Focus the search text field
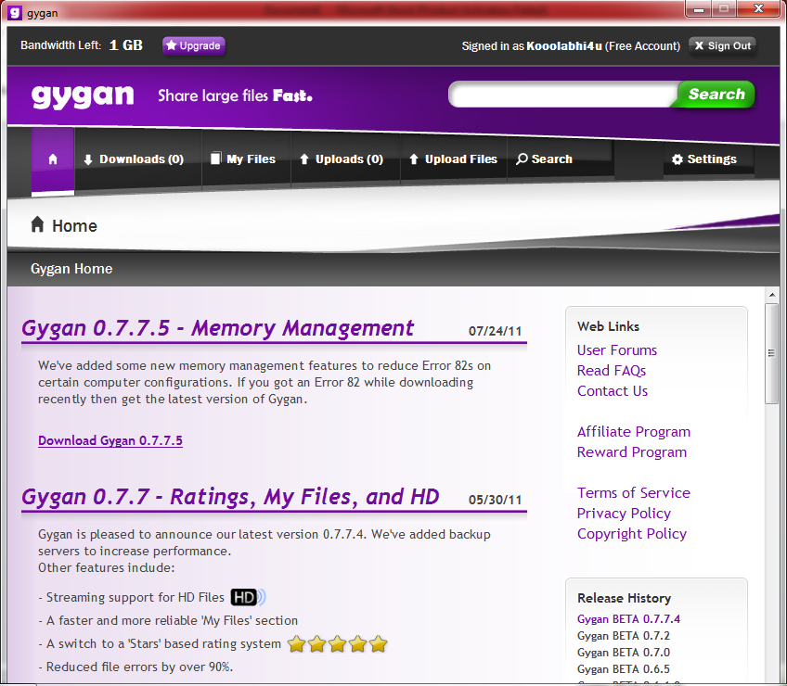This screenshot has height=686, width=787. click(562, 95)
